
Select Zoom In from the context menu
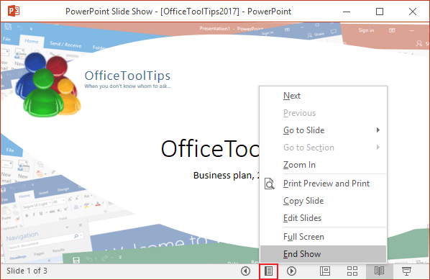pyautogui.click(x=323, y=165)
